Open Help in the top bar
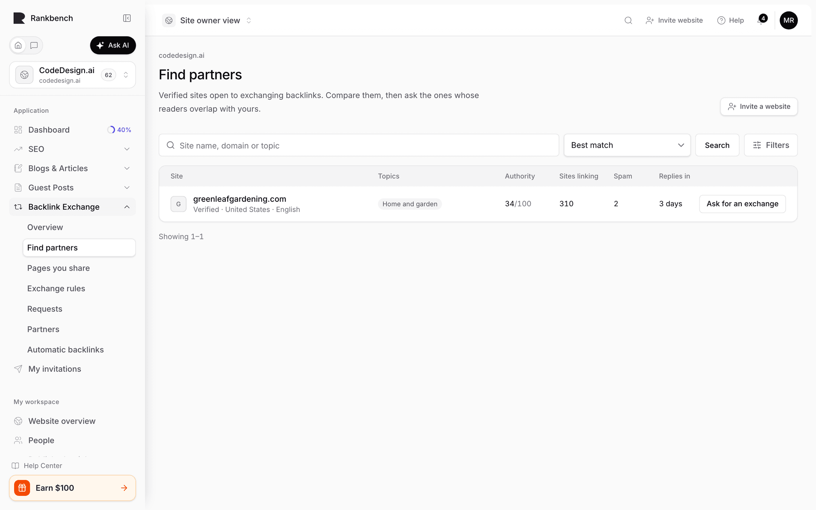The width and height of the screenshot is (816, 510). (x=731, y=20)
